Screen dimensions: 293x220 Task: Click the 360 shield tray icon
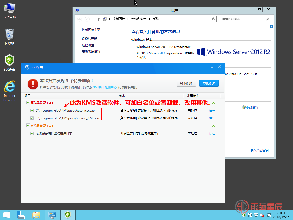tap(243, 215)
